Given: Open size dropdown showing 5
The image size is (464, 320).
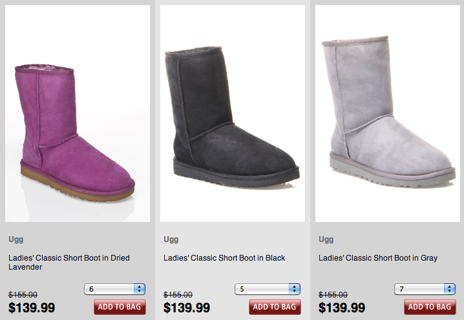Looking at the screenshot, I should [x=268, y=289].
